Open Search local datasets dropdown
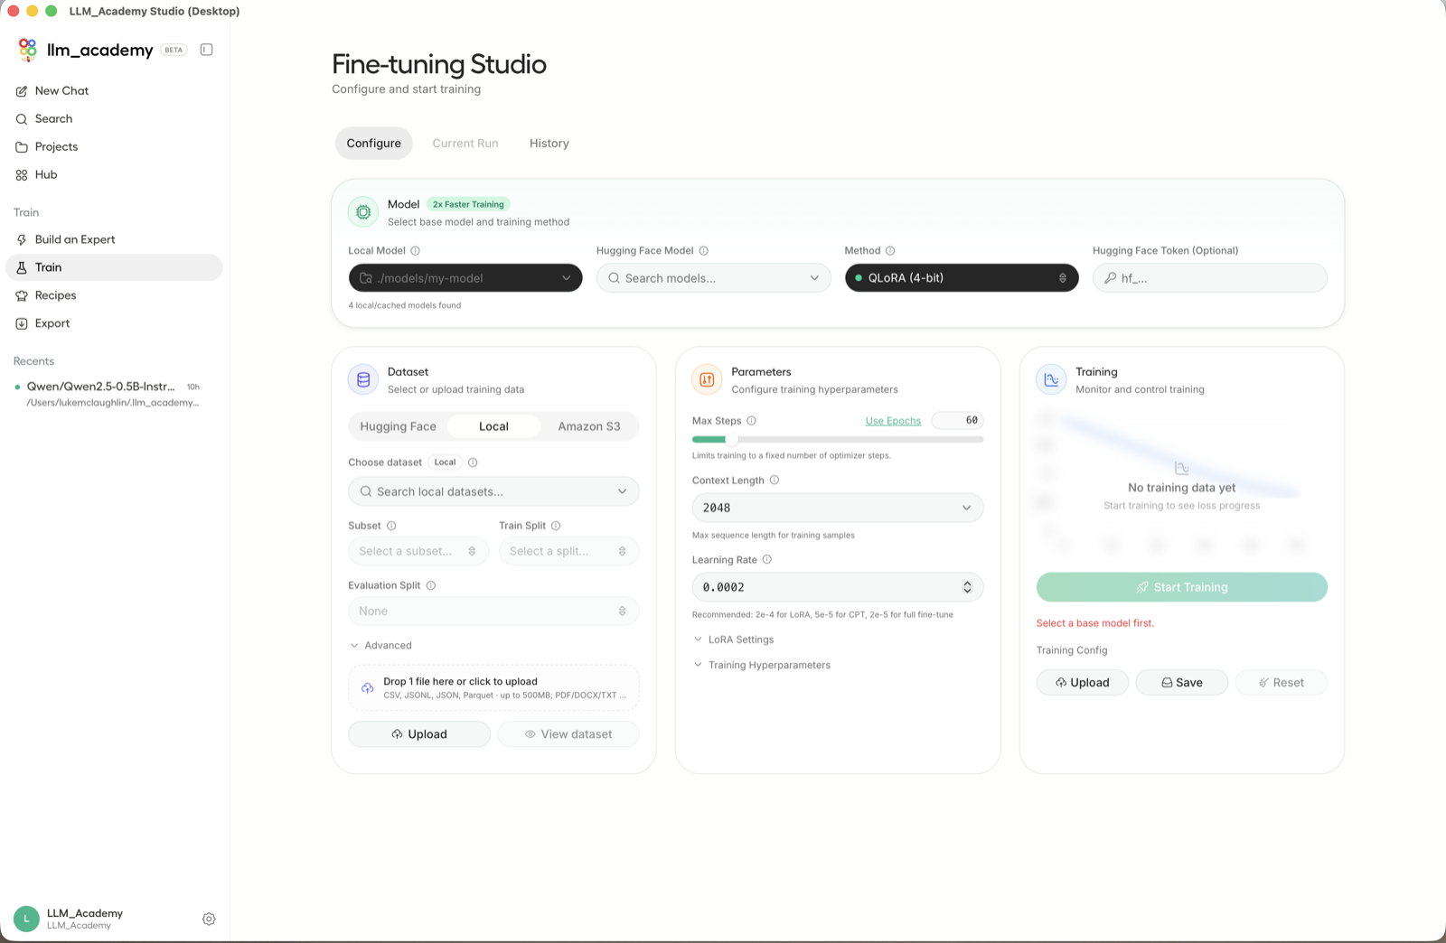 (493, 491)
